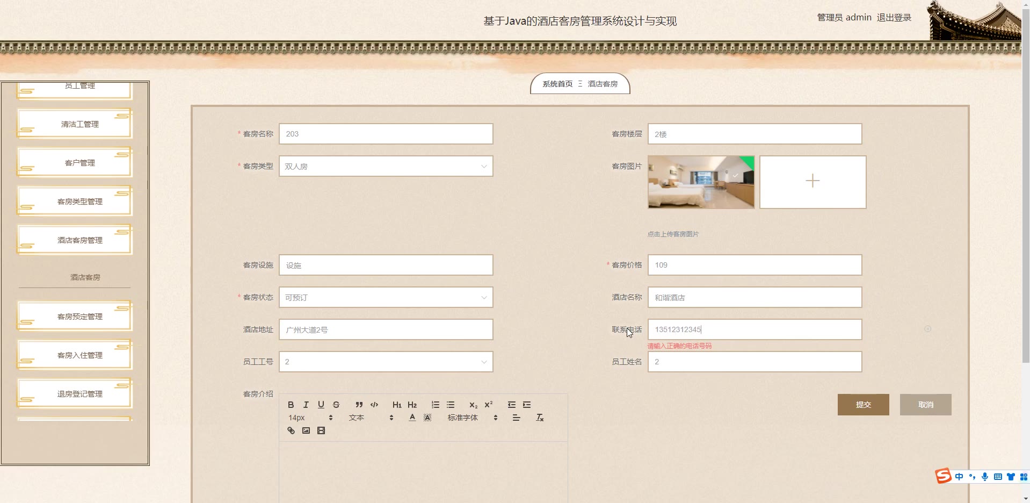Focus the 员工姓名 input field
The image size is (1030, 503).
point(755,362)
